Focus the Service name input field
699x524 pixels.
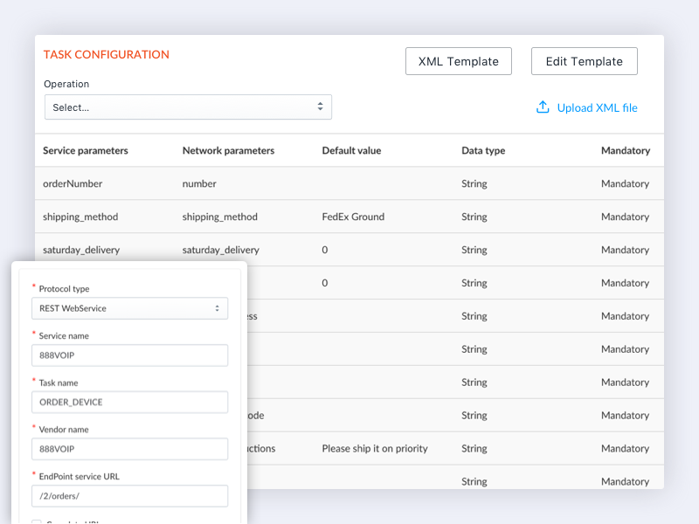pyautogui.click(x=129, y=355)
